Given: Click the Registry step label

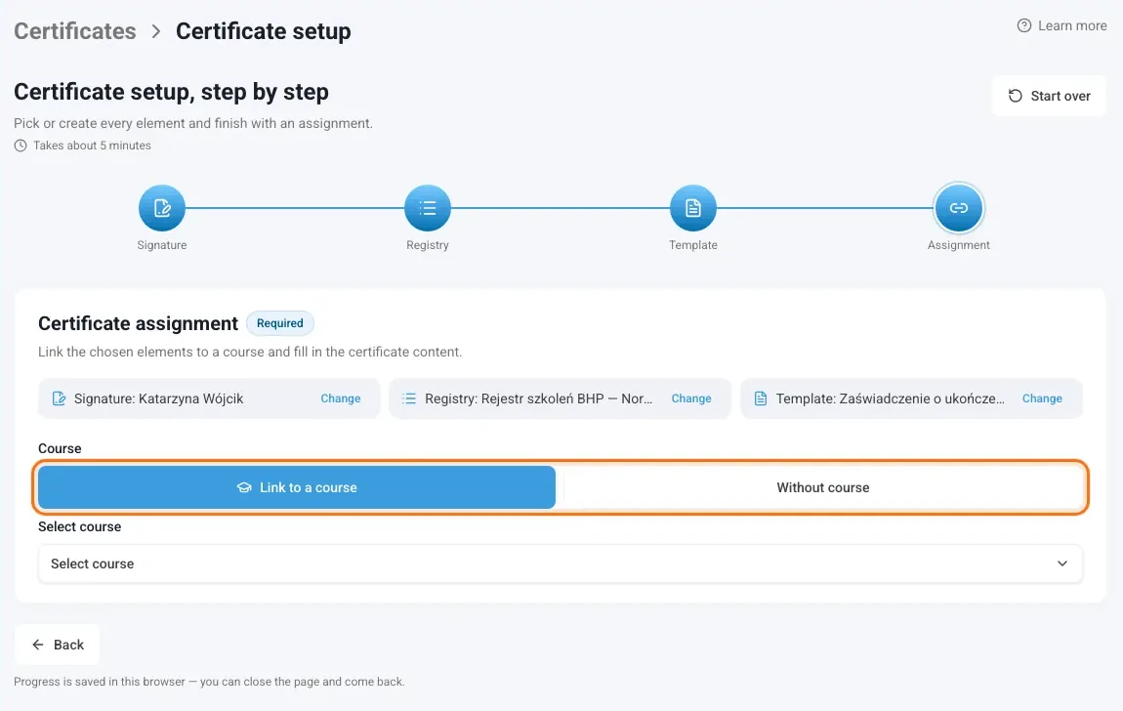Looking at the screenshot, I should [x=428, y=245].
